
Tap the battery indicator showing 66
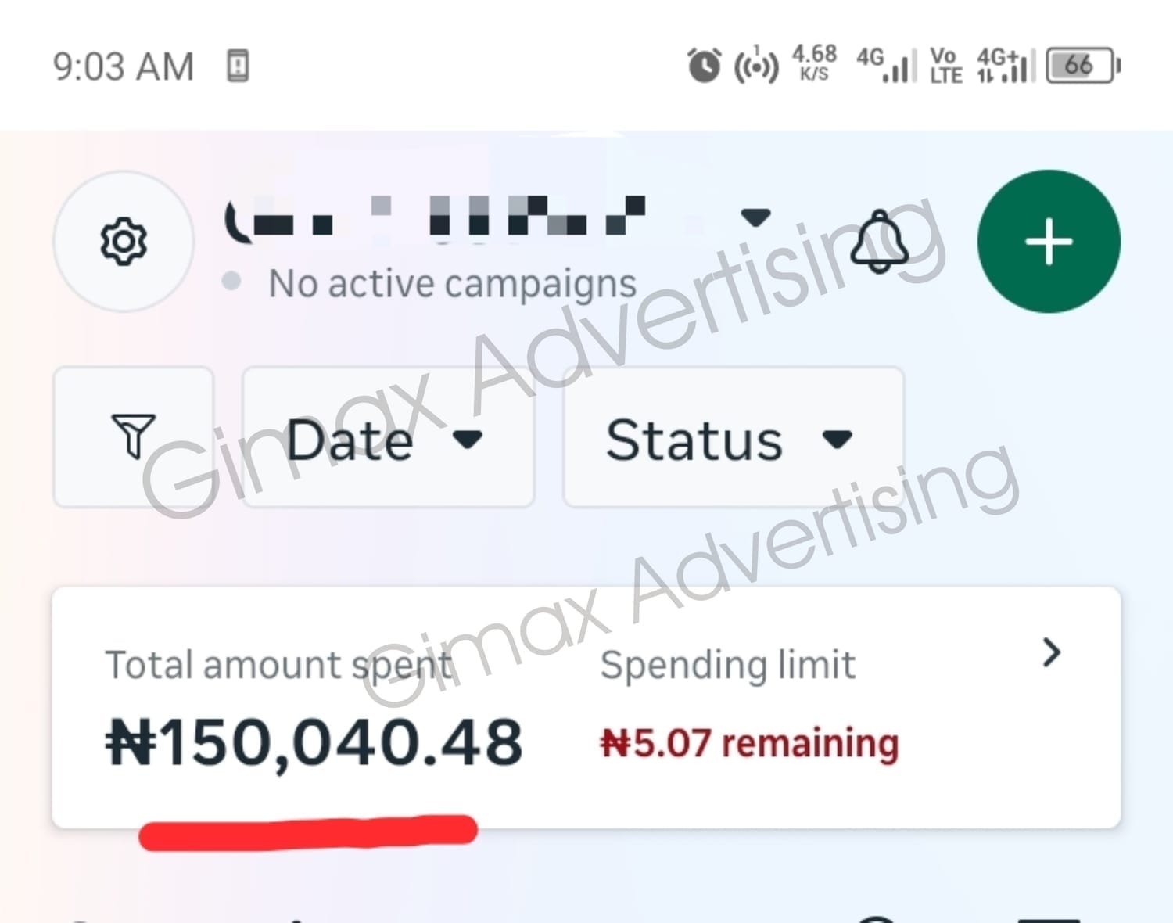pyautogui.click(x=1082, y=66)
